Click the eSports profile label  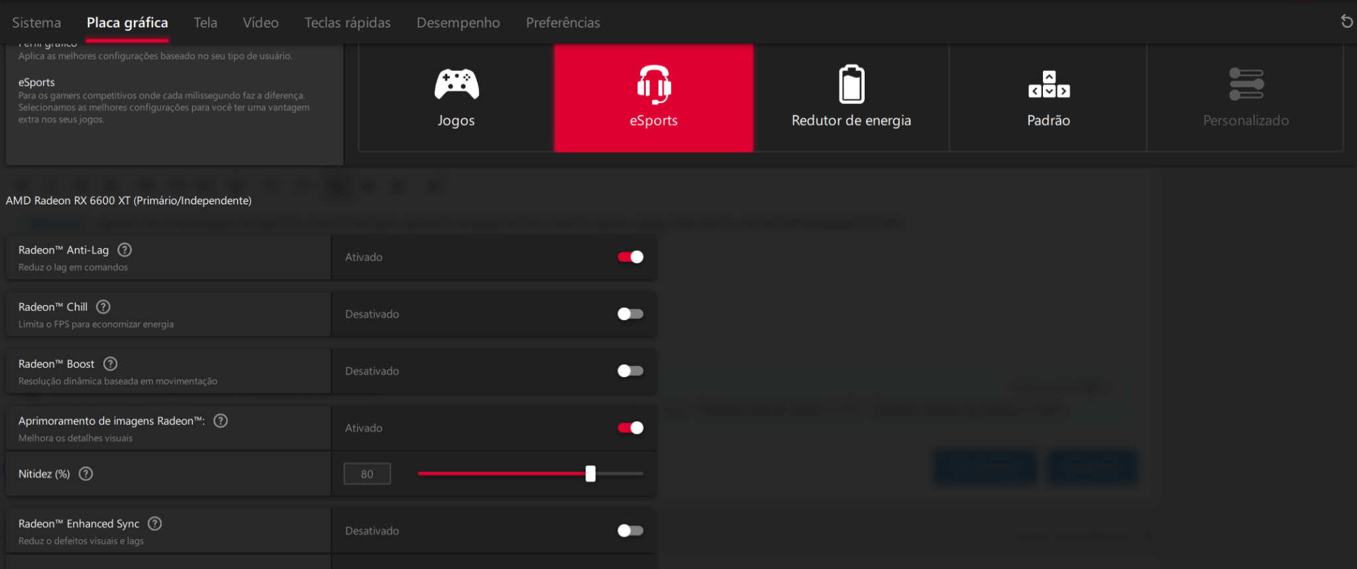(654, 120)
